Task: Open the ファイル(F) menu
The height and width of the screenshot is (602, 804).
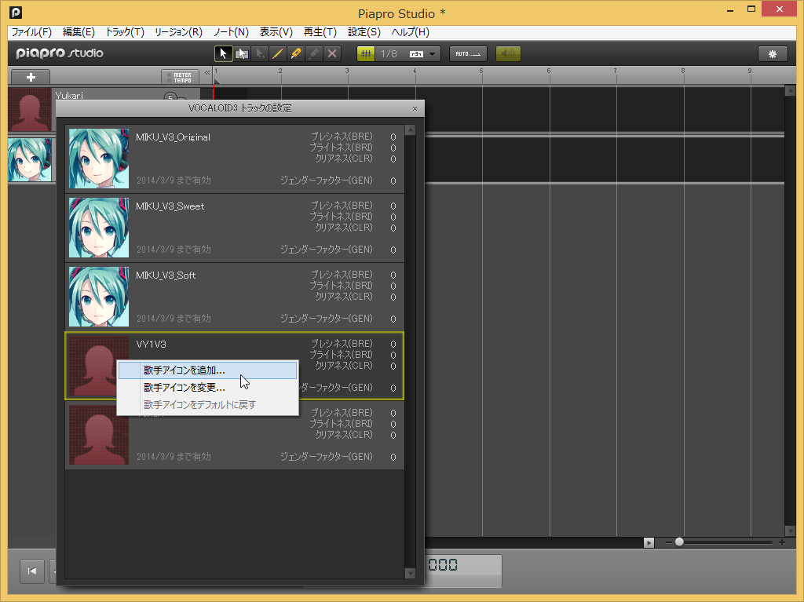Action: click(31, 32)
